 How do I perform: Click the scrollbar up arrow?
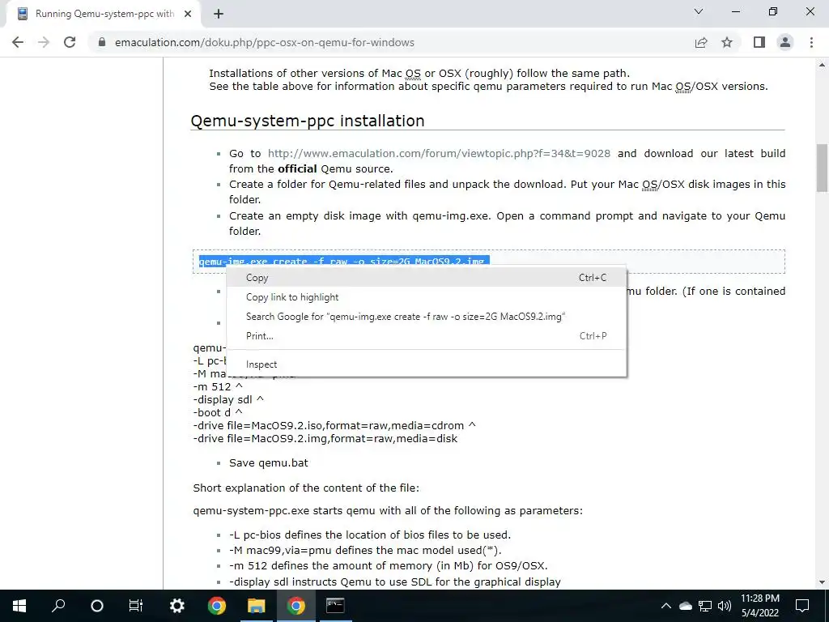tap(823, 65)
